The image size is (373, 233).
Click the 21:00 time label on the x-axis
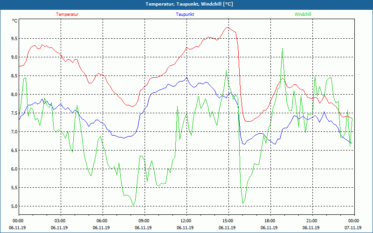[312, 221]
